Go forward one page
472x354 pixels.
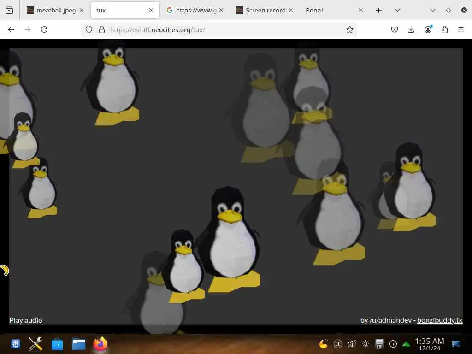click(28, 29)
